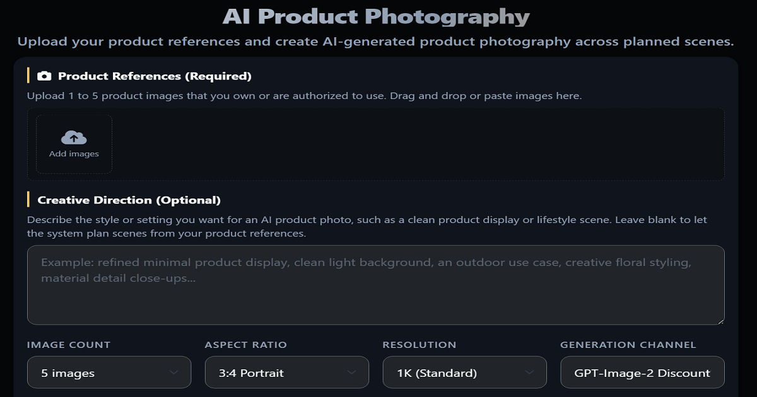757x397 pixels.
Task: Click the chevron on the 3:4 Portrait selector
Action: [x=351, y=372]
